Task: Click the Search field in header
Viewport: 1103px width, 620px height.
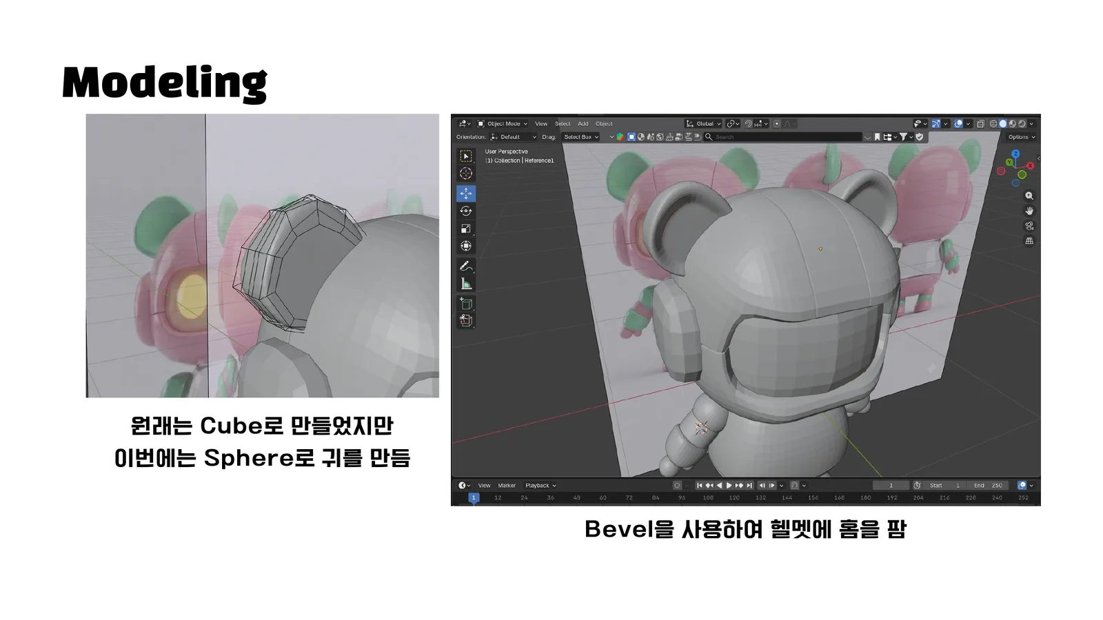Action: (x=782, y=137)
